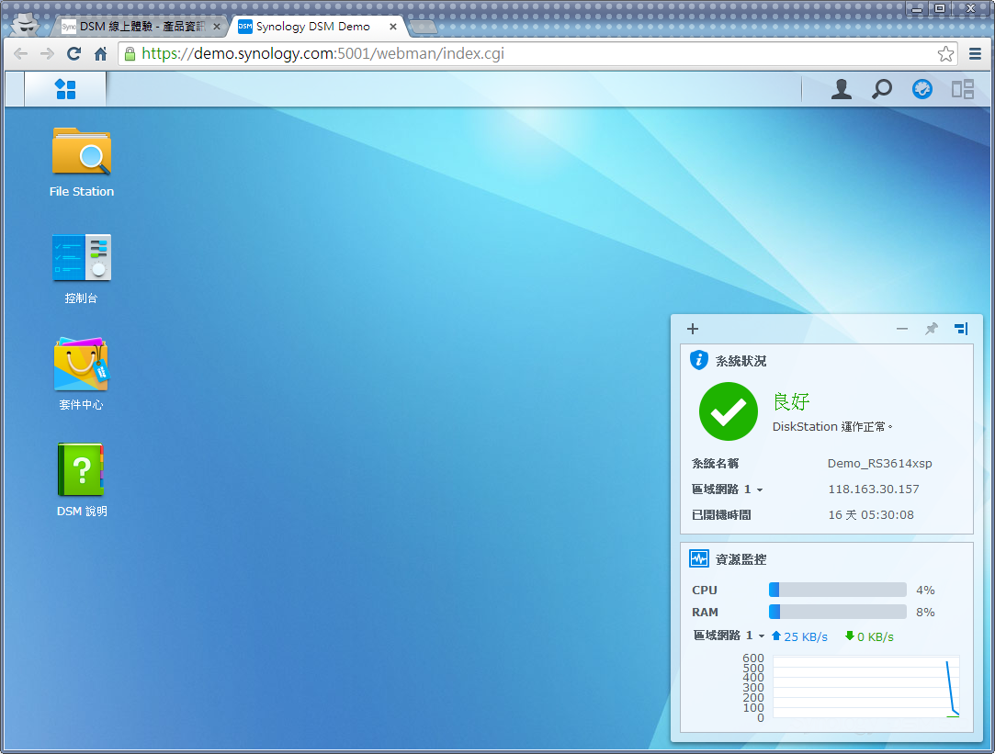995x754 pixels.
Task: Pin the widget panel
Action: [x=931, y=329]
